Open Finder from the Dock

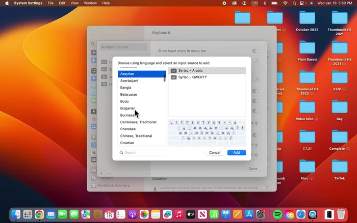16,215
